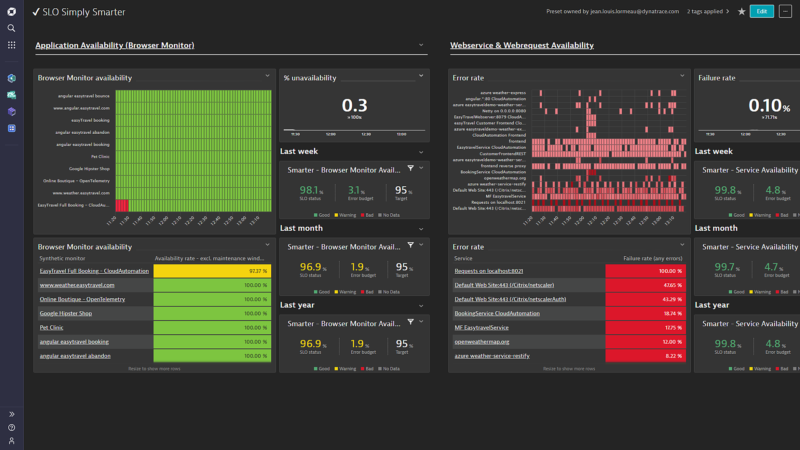Click the SLO Simply Smarter dashboard title
800x450 pixels.
click(x=84, y=12)
